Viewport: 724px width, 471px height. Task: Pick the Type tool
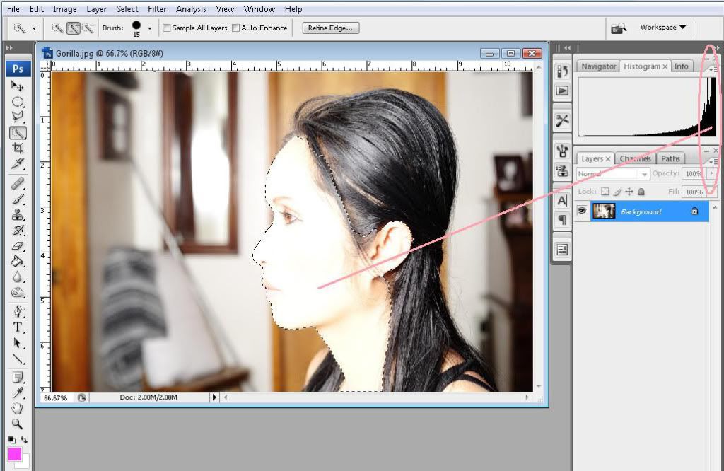coord(18,327)
